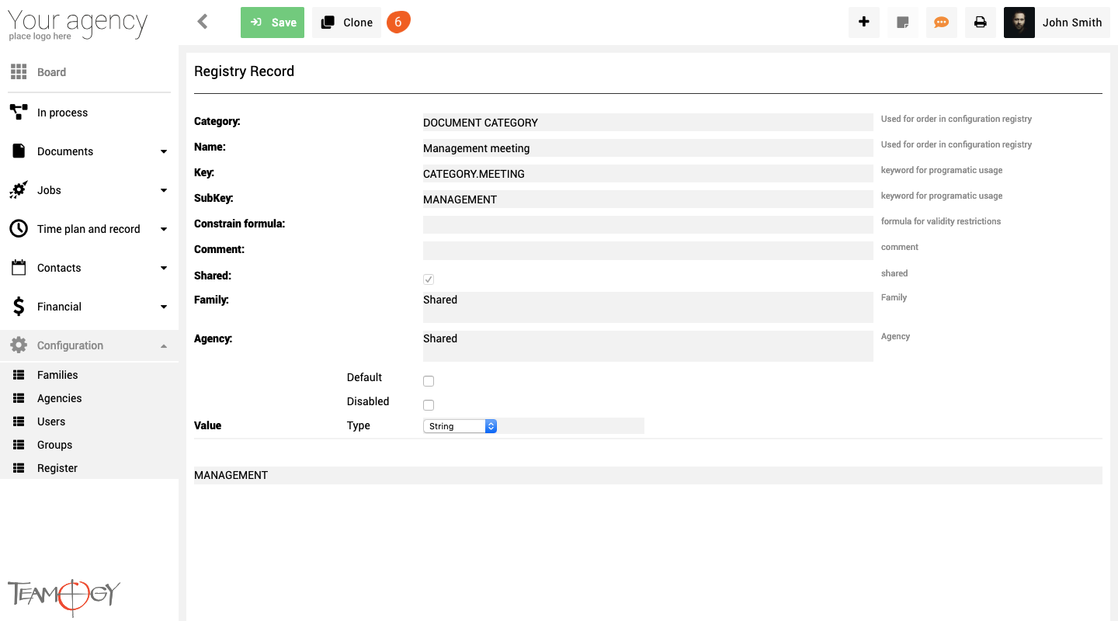Click the Clone button
This screenshot has width=1118, height=621.
346,23
